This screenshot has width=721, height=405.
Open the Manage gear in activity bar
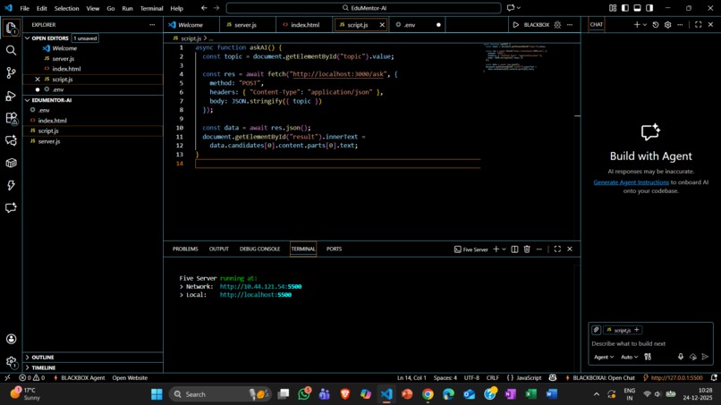click(11, 362)
